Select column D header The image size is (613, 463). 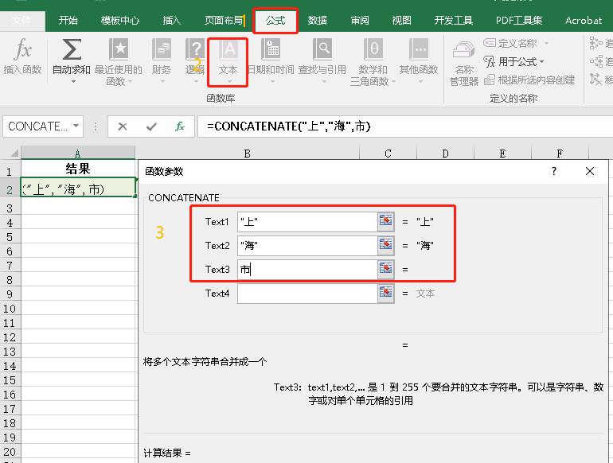coord(445,154)
